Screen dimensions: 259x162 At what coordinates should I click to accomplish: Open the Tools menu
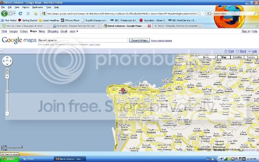pos(49,7)
